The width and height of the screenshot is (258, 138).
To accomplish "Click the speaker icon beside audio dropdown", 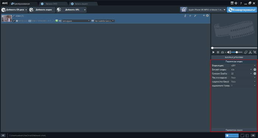I will point(60,21).
